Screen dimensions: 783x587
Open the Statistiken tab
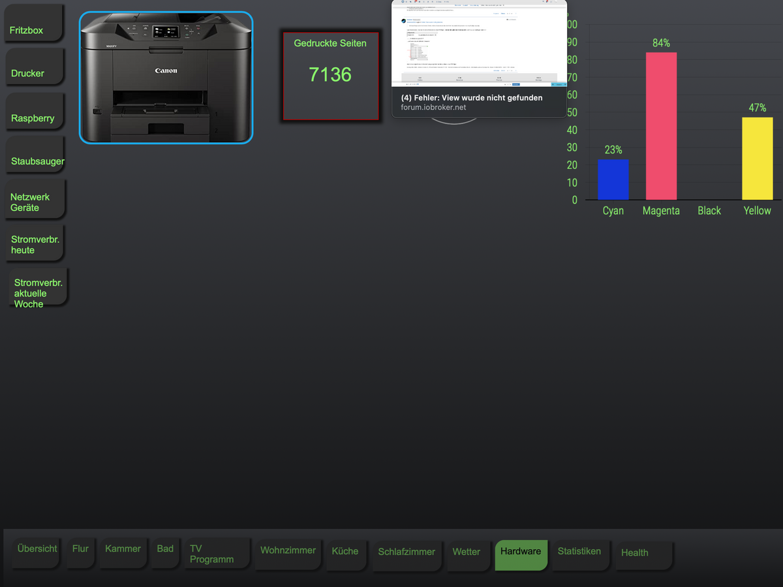click(579, 554)
